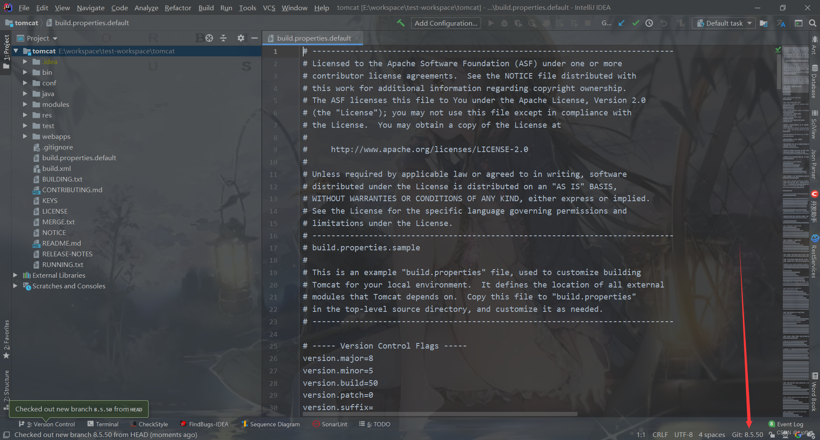Viewport: 820px width, 440px height.
Task: Toggle the Json Parser tool window
Action: 814,164
